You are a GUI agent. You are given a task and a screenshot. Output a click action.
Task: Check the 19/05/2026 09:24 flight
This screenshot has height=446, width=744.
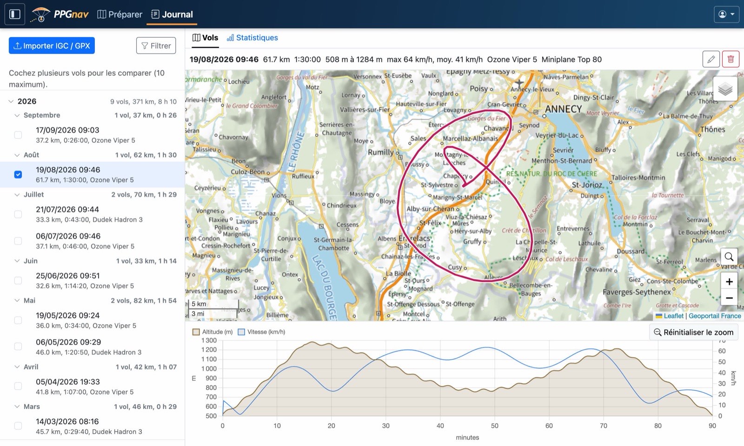click(x=18, y=320)
